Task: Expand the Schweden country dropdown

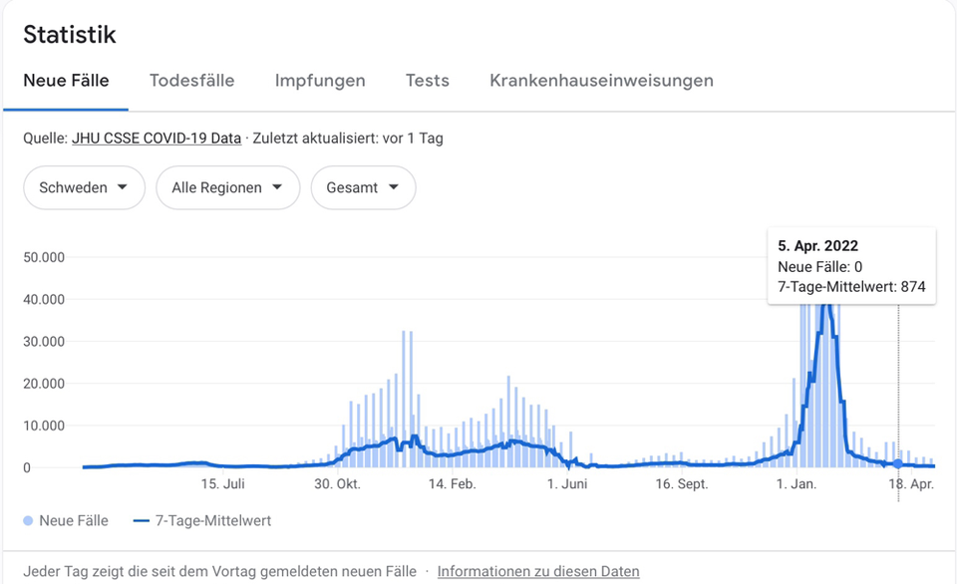Action: [84, 187]
